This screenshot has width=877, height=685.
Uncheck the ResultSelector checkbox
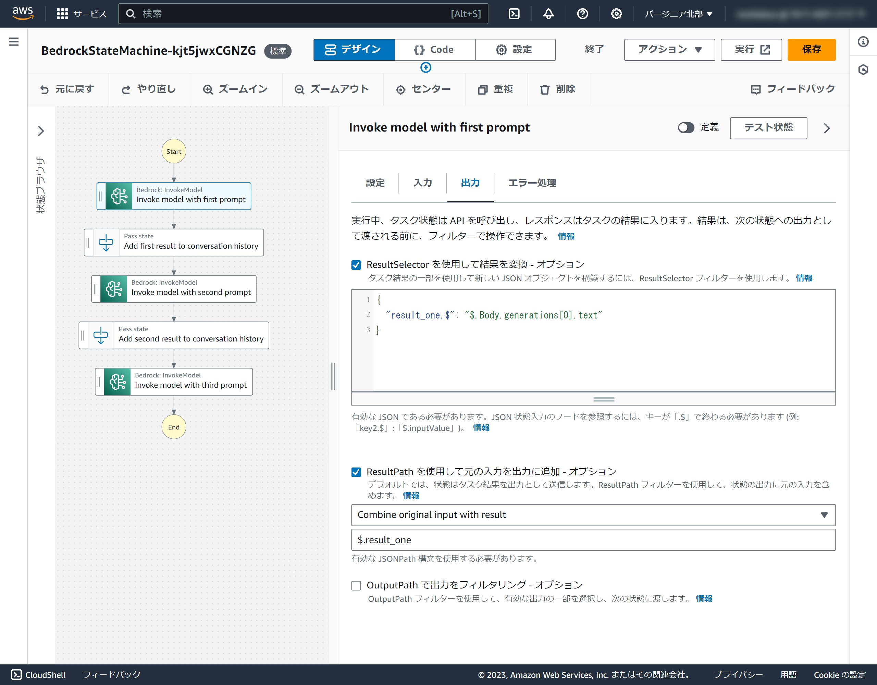click(x=356, y=265)
